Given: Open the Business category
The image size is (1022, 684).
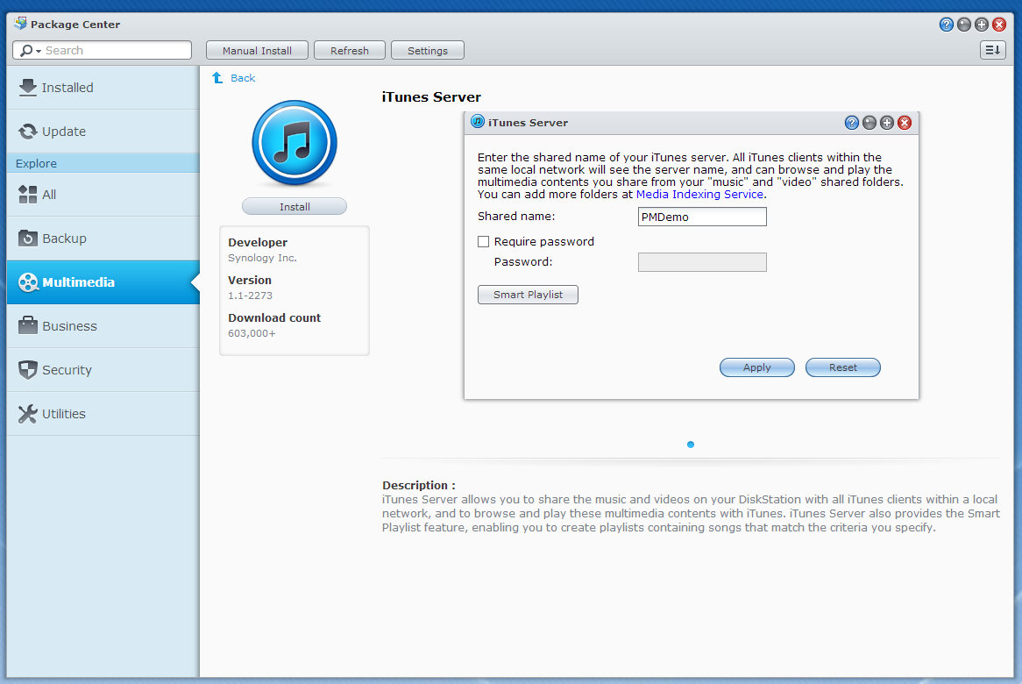Looking at the screenshot, I should tap(103, 326).
